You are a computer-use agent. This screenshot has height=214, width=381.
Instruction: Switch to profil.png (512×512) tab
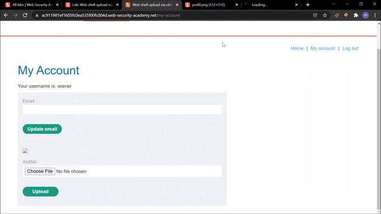(x=208, y=5)
